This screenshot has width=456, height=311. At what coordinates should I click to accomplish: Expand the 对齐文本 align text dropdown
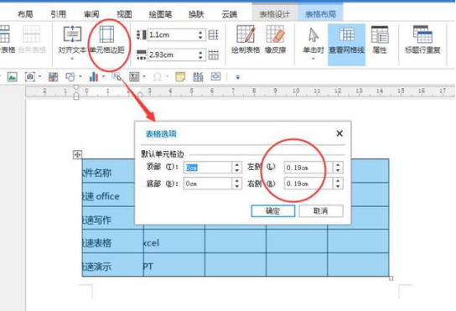[72, 59]
